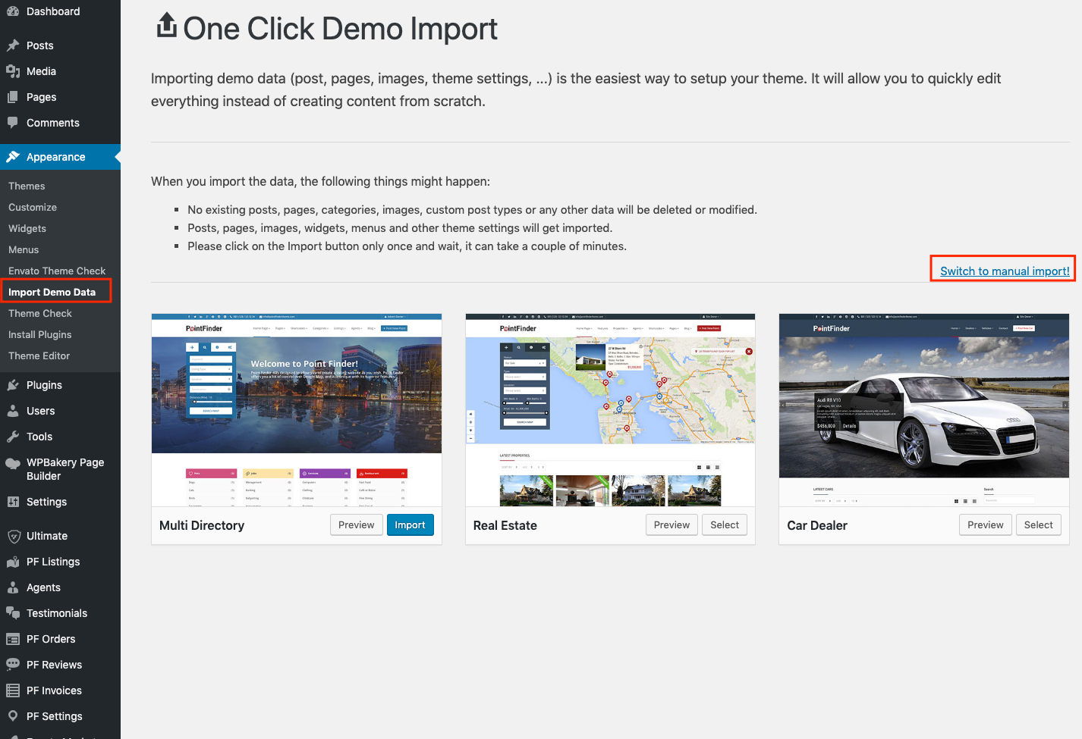Viewport: 1082px width, 739px height.
Task: Open Customize submenu item
Action: (x=33, y=207)
